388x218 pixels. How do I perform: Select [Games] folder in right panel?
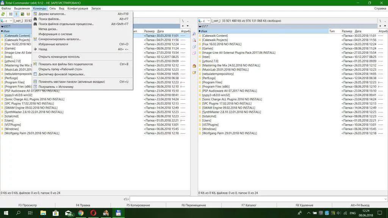pos(207,48)
